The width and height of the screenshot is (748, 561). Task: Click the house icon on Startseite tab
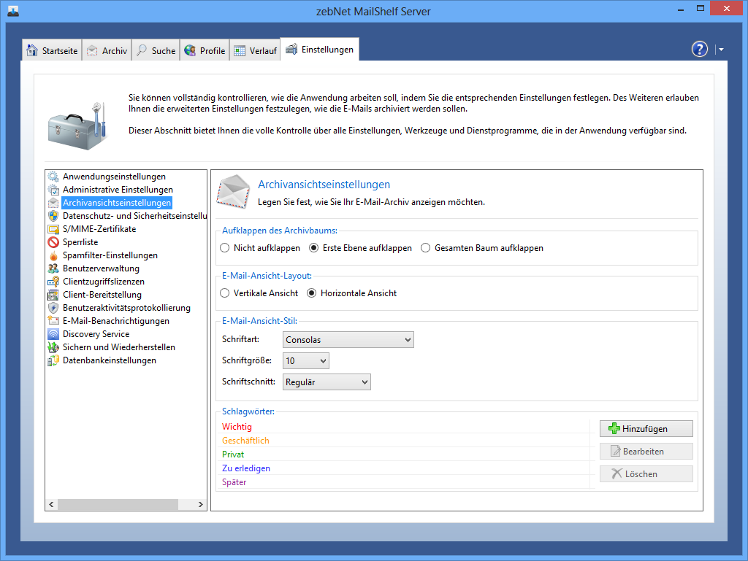(32, 50)
